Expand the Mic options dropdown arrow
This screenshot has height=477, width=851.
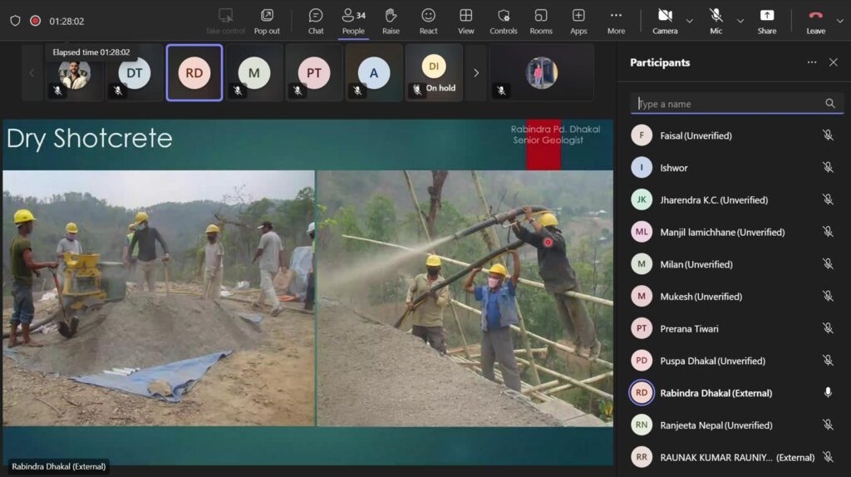pyautogui.click(x=740, y=21)
